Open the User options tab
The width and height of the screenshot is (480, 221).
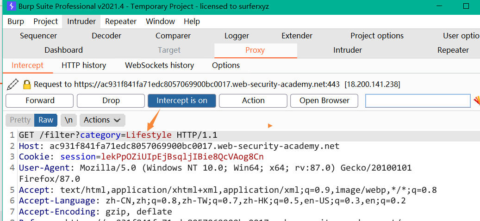click(x=461, y=36)
